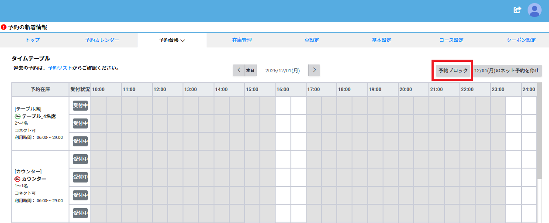Click the share/export icon in the header
The height and width of the screenshot is (223, 549).
tap(517, 10)
